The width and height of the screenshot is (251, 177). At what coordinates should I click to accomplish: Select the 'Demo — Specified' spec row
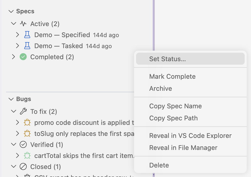62,35
